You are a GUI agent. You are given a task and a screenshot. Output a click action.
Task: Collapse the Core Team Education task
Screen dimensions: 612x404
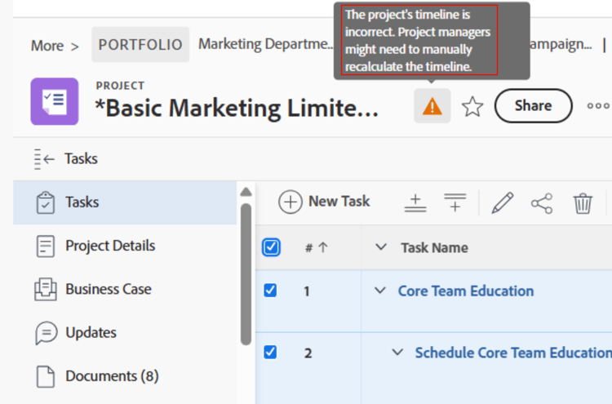pyautogui.click(x=379, y=291)
